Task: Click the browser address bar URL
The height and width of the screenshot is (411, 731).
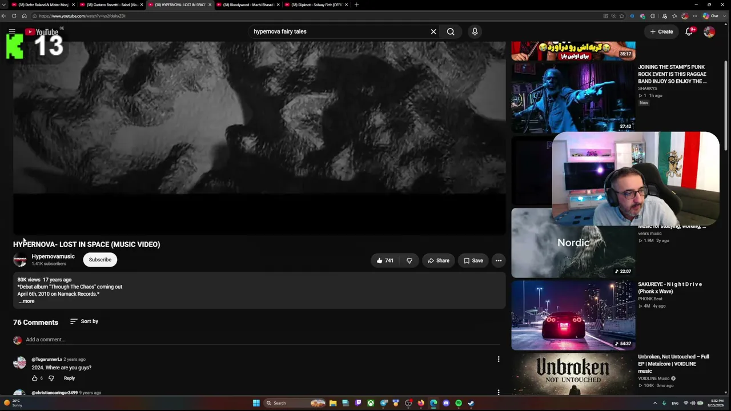Action: [x=82, y=16]
